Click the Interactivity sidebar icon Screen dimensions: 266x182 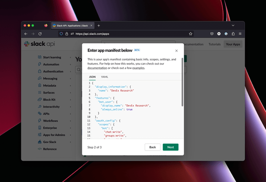click(40, 106)
